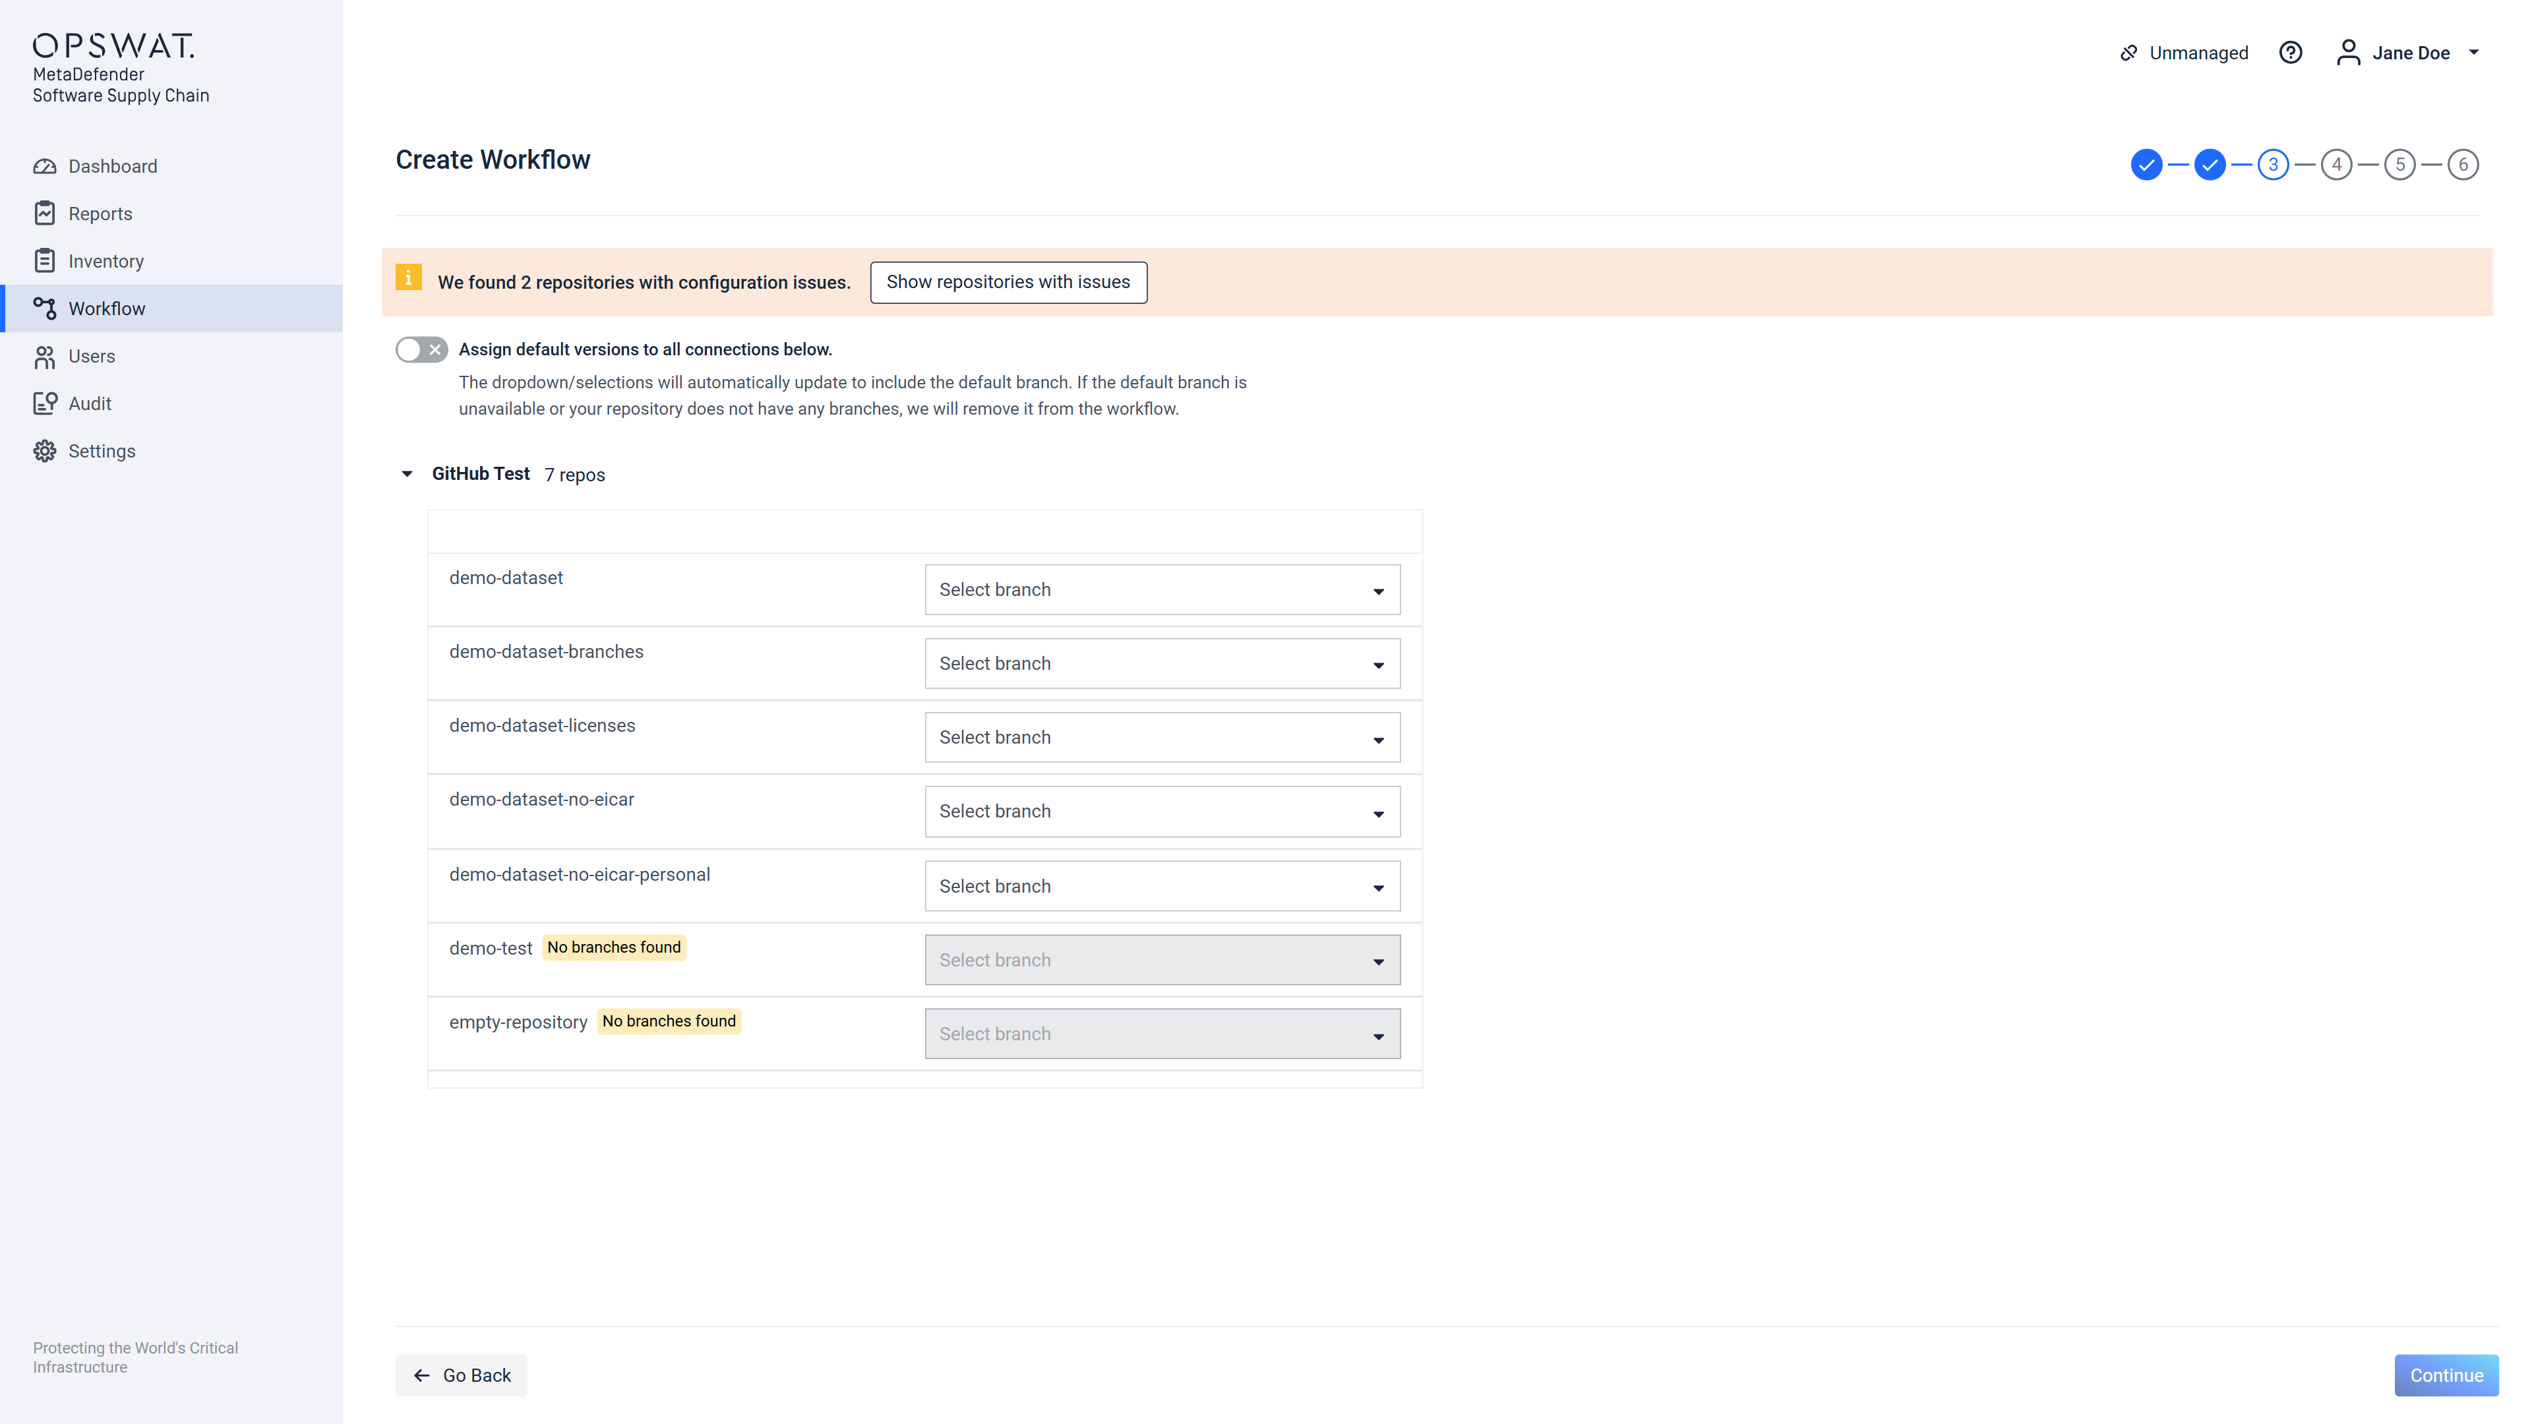Open help via question mark icon
Image resolution: width=2532 pixels, height=1424 pixels.
tap(2290, 53)
